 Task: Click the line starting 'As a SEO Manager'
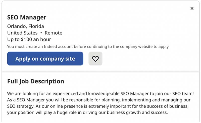99,100
